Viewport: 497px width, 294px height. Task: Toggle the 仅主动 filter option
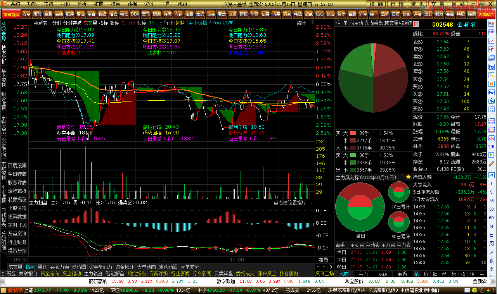(x=356, y=23)
